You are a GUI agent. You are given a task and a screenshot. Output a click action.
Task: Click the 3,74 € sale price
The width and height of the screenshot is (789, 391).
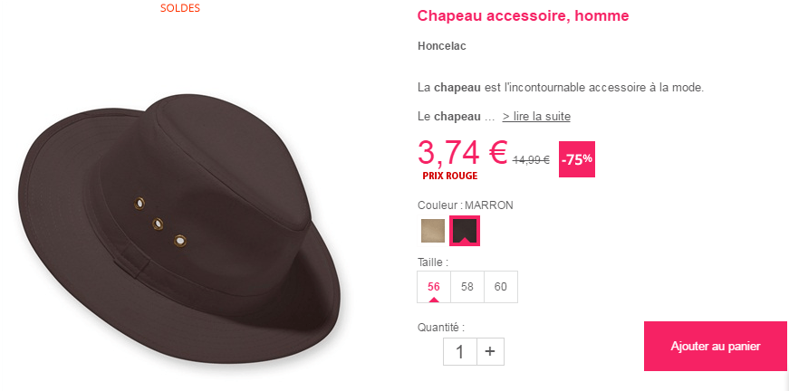pos(462,152)
